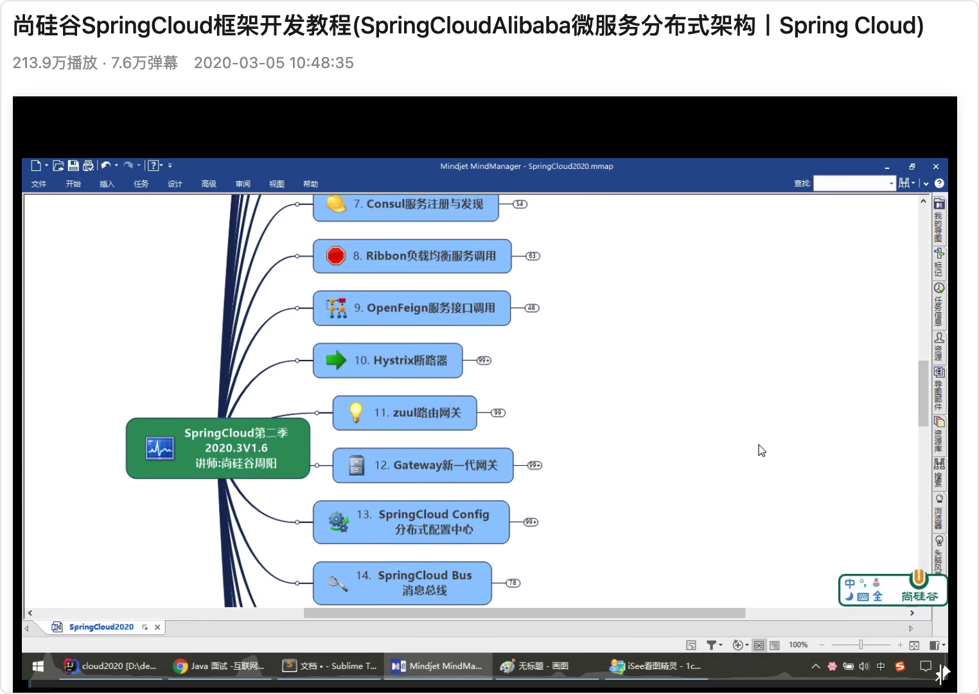Switch to the 任务 ribbon tab
The height and width of the screenshot is (694, 979).
(141, 184)
